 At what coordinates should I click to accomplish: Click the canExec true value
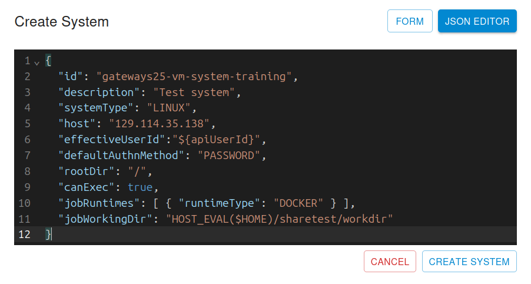click(x=140, y=187)
